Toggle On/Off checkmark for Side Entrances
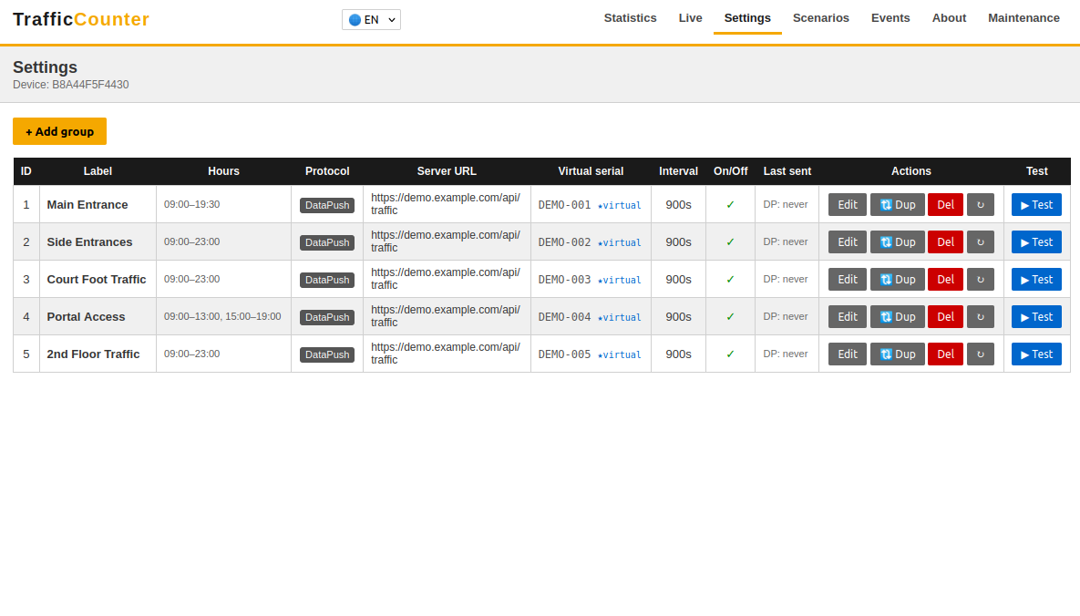 (730, 241)
